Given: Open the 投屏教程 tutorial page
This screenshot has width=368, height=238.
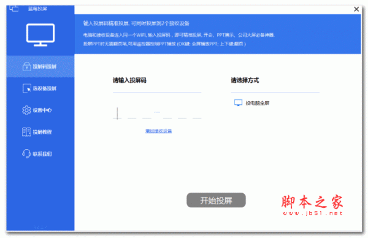Looking at the screenshot, I should 40,132.
